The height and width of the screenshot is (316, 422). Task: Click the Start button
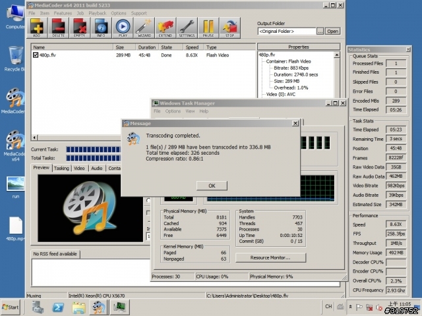pyautogui.click(x=11, y=307)
